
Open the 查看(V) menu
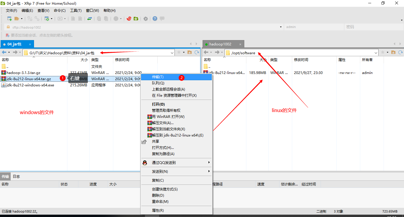pos(43,11)
